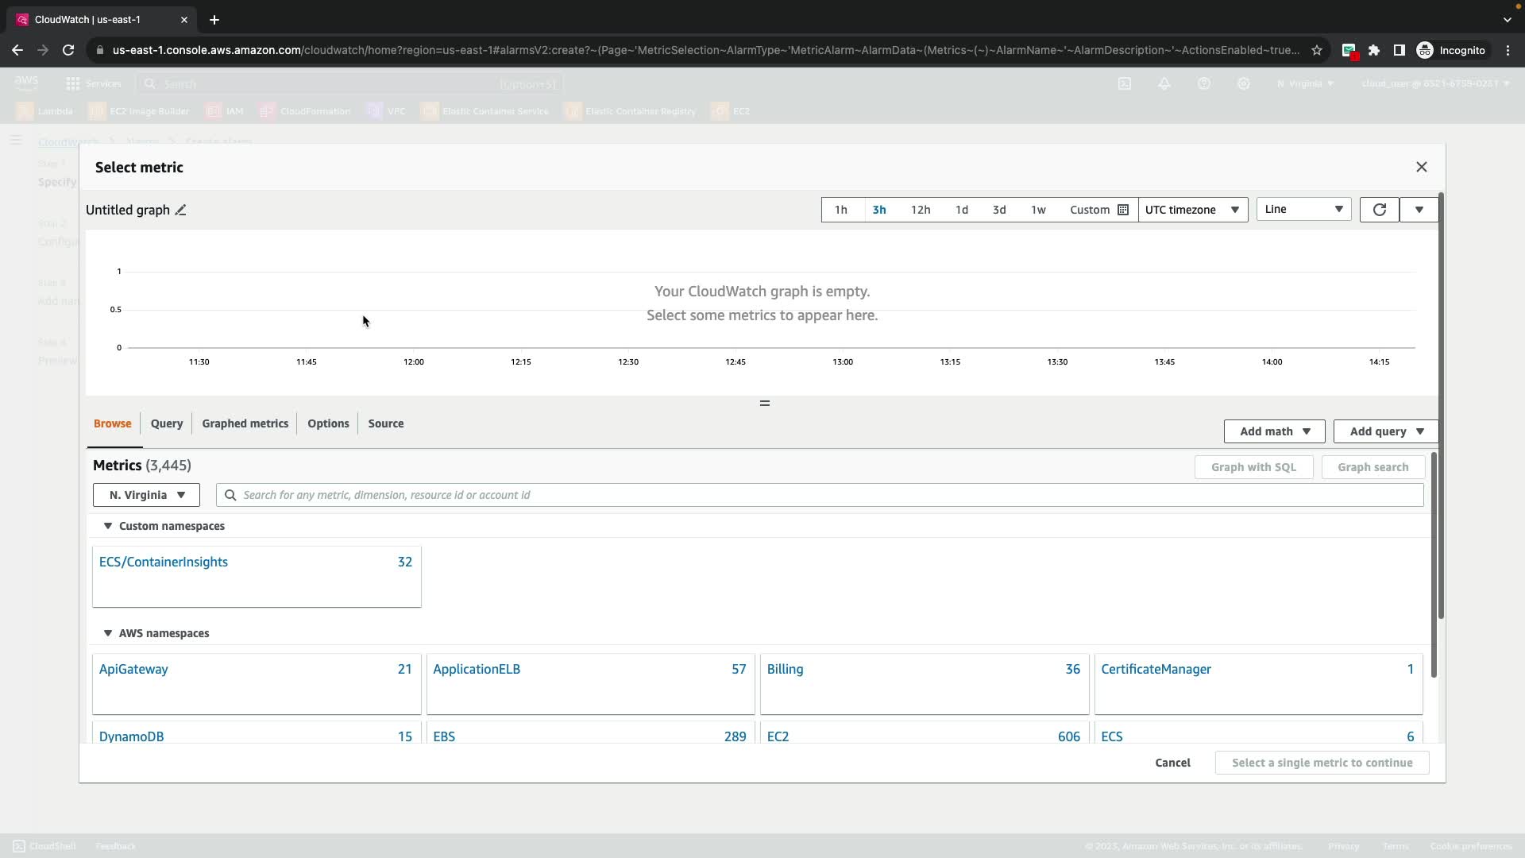Switch to the Query tab
The image size is (1525, 858).
(x=167, y=423)
